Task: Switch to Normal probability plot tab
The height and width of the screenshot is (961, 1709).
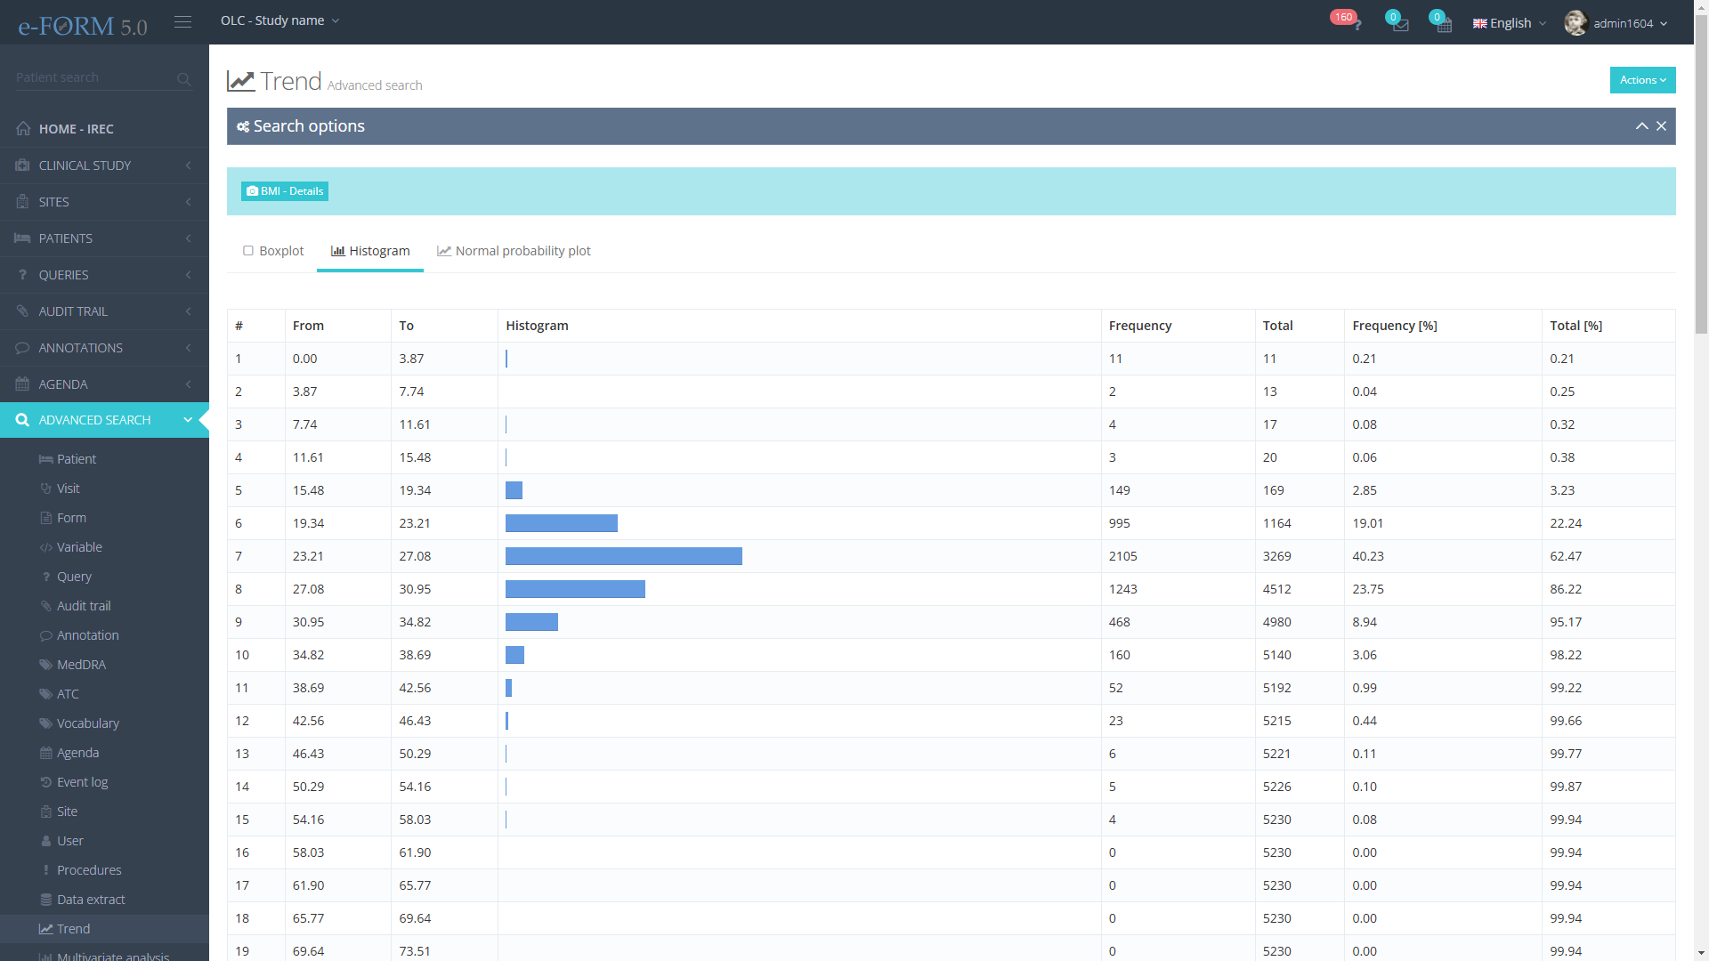Action: (514, 251)
